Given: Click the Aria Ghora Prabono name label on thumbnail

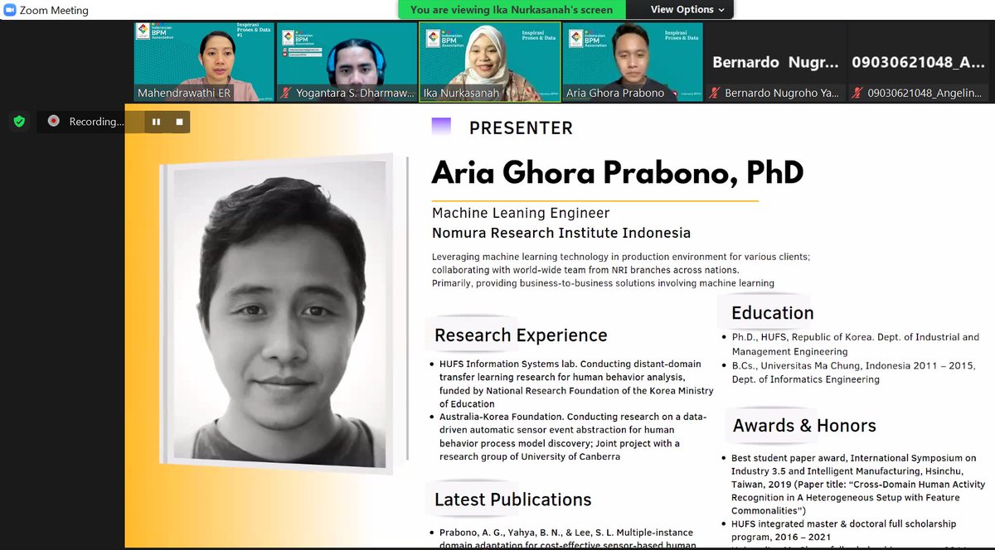Looking at the screenshot, I should click(615, 94).
